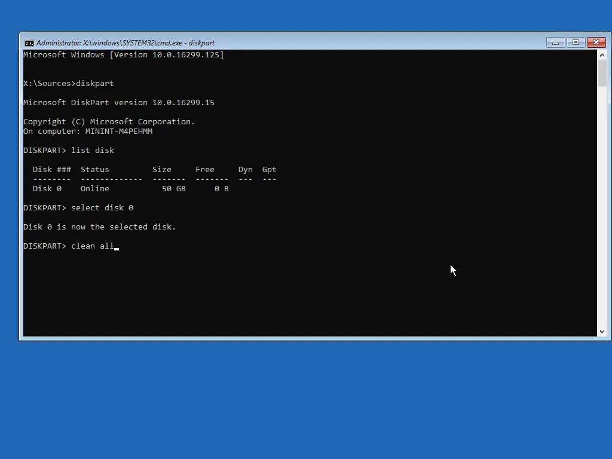Click the '0 B' free space value
Image resolution: width=612 pixels, height=459 pixels.
pos(221,189)
